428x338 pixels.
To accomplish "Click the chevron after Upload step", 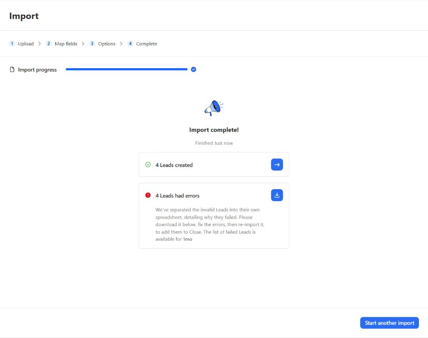I will pyautogui.click(x=39, y=44).
